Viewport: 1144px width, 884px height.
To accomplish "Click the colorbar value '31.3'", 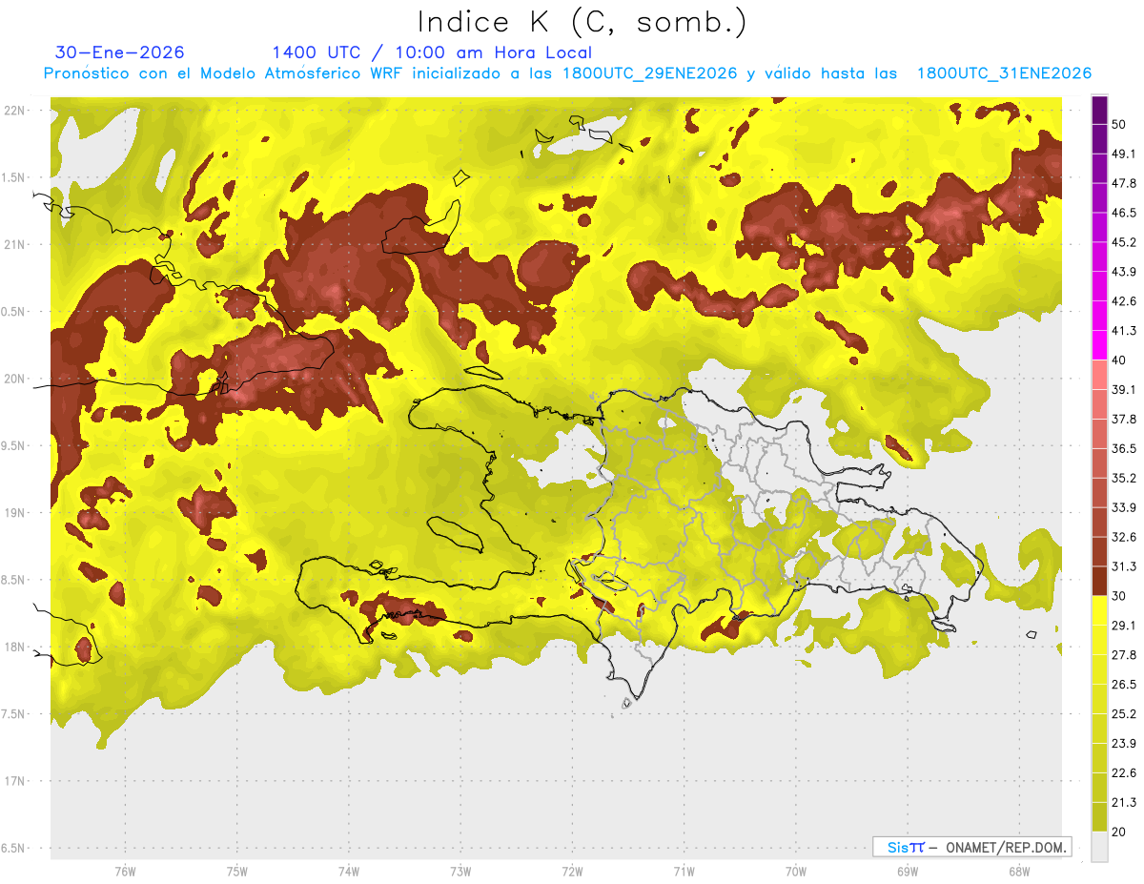I will 1124,566.
